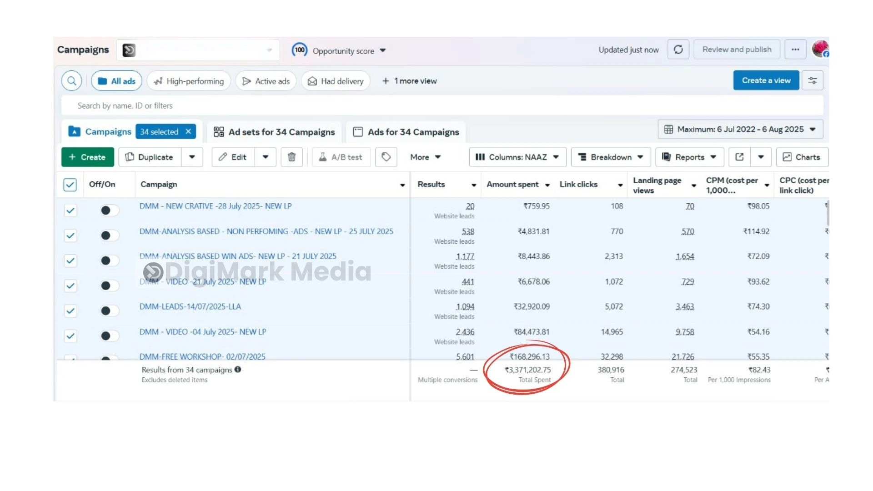
Task: Click the tag label icon
Action: [386, 157]
